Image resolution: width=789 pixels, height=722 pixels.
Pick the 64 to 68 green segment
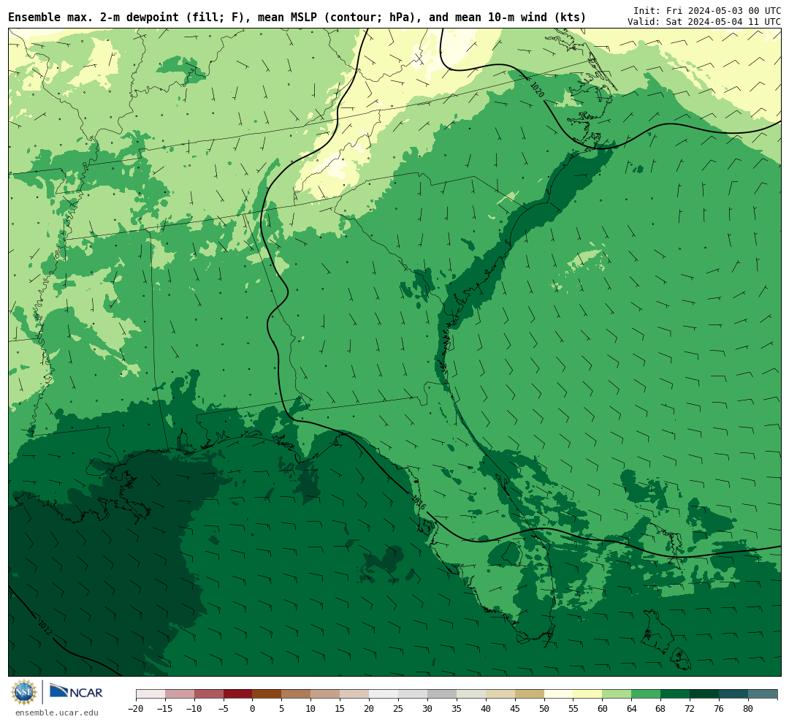(647, 694)
